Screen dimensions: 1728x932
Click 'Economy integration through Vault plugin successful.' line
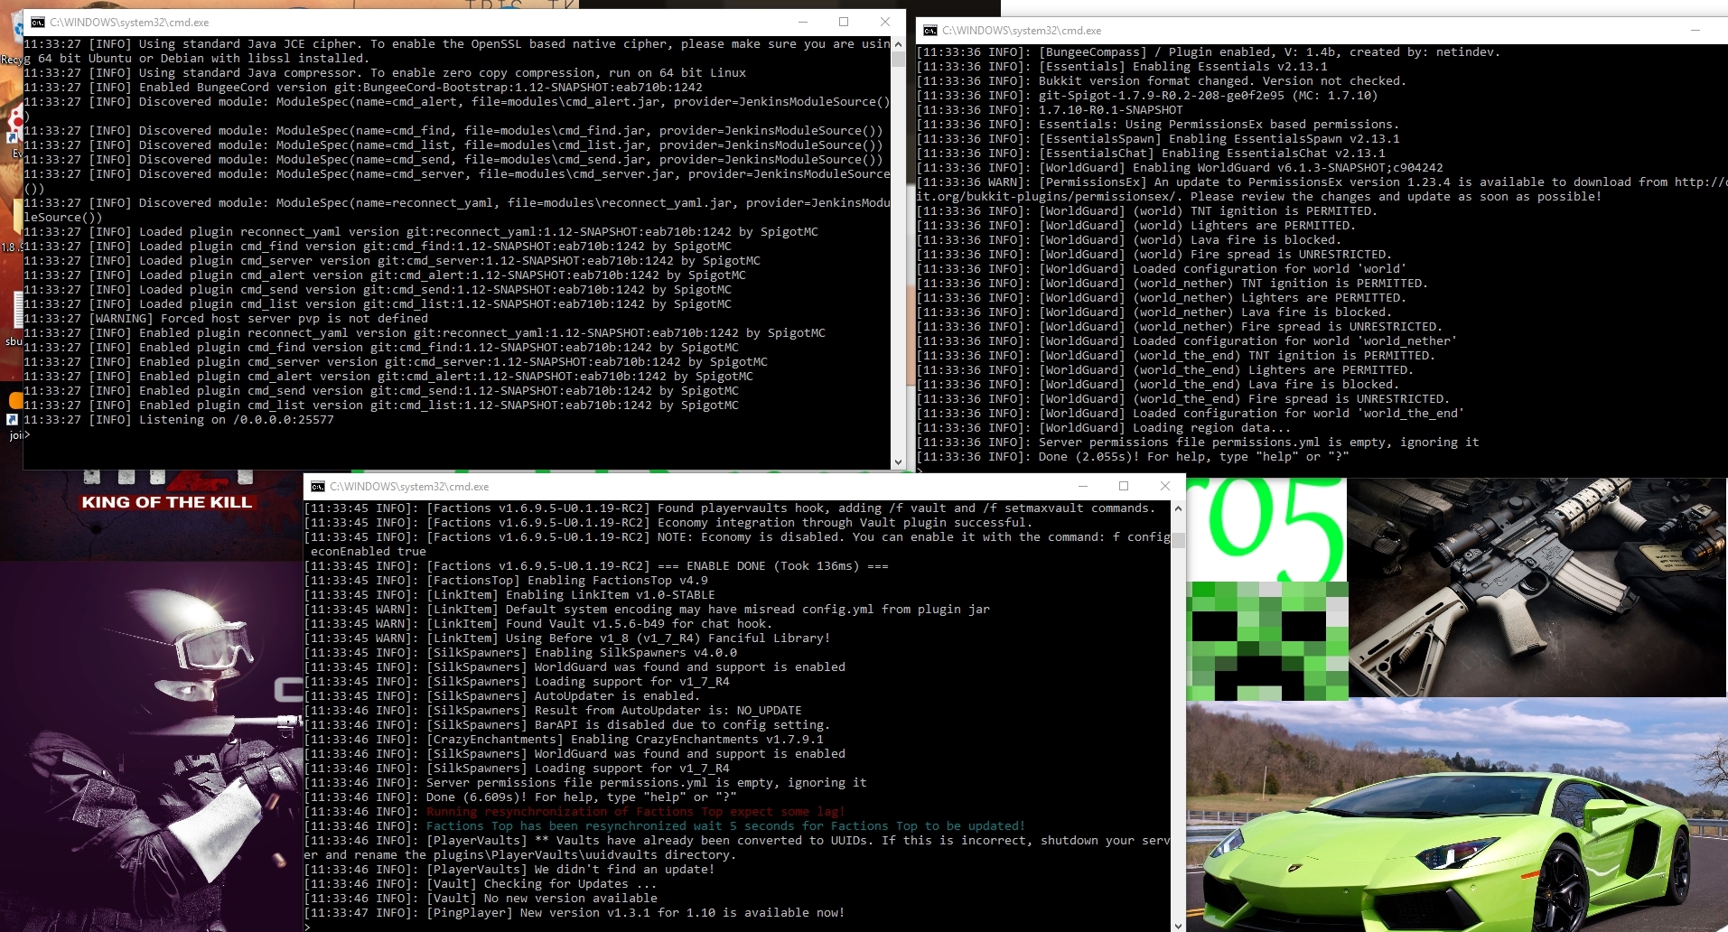668,523
